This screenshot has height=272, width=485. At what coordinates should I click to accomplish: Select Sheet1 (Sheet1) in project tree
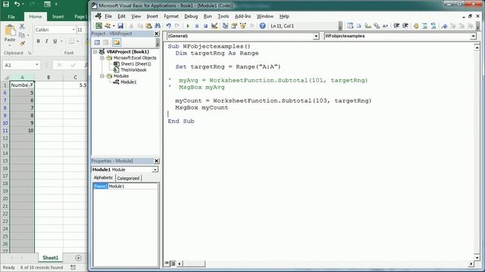136,63
